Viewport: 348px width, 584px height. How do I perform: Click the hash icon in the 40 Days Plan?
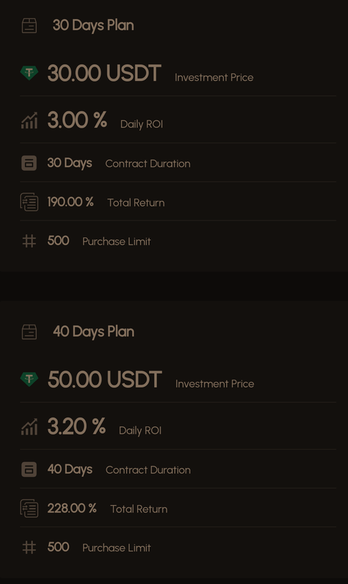pyautogui.click(x=29, y=547)
